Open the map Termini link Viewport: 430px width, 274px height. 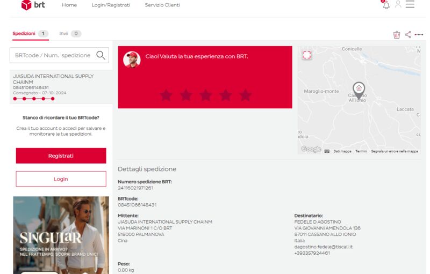click(x=361, y=151)
